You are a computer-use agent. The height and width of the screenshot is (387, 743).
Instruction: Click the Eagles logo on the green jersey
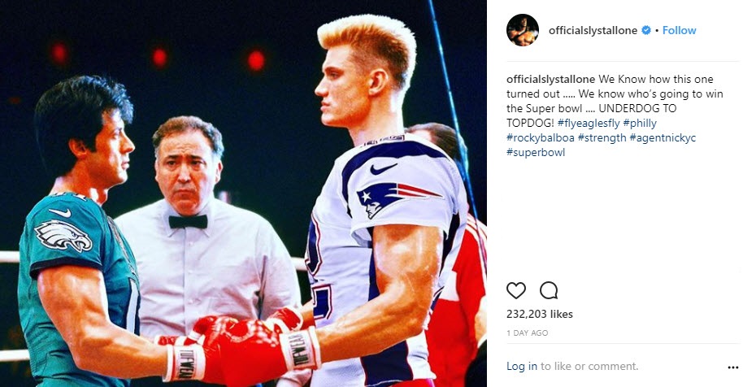(x=63, y=236)
